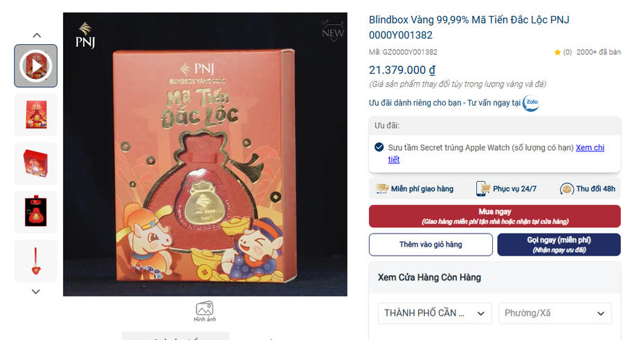Click the 24/7 service phone icon
623x340 pixels.
point(482,189)
